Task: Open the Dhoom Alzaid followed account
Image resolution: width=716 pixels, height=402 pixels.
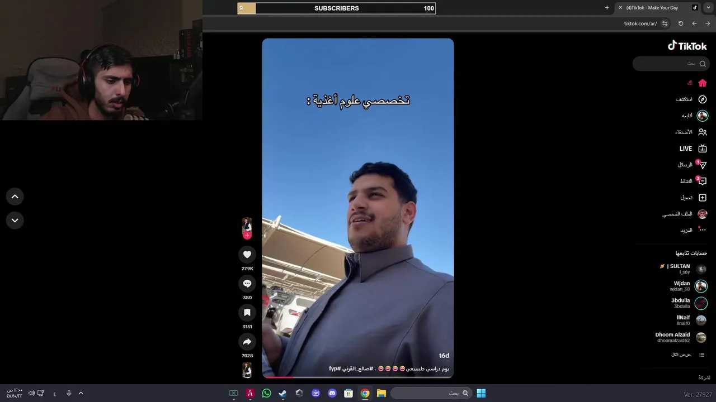Action: 681,338
